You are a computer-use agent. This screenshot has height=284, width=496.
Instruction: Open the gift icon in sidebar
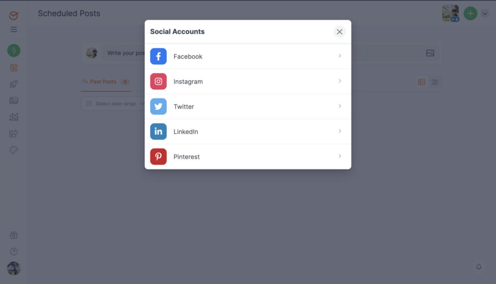click(x=14, y=235)
